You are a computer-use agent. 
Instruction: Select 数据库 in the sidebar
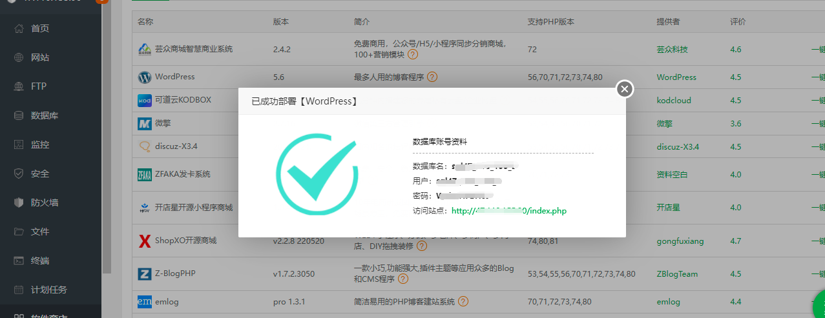(x=45, y=115)
